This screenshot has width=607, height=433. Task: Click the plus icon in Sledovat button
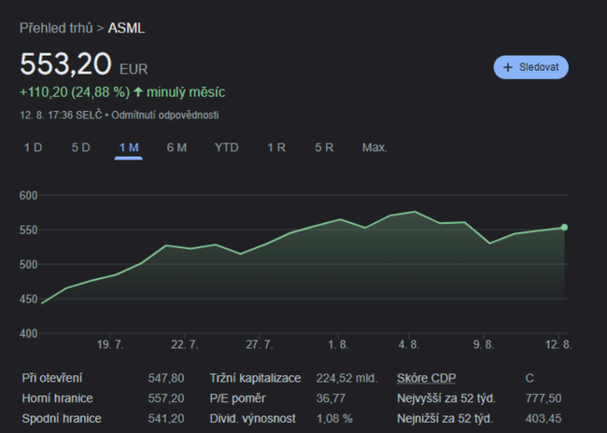[508, 67]
